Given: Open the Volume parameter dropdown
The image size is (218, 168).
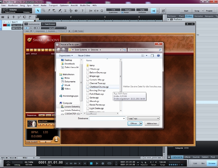Looking at the screenshot, I should (27, 12).
